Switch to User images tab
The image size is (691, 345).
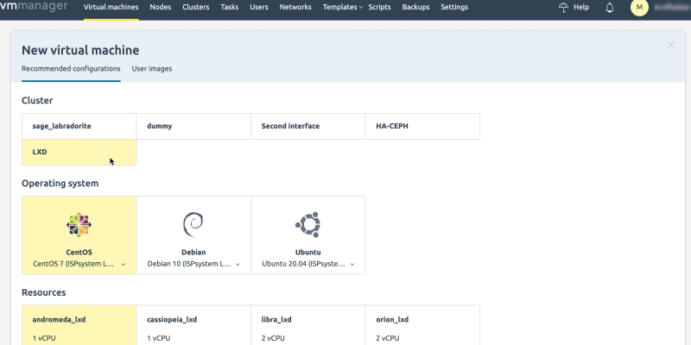click(152, 69)
